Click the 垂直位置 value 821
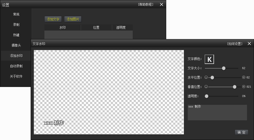 249,87
